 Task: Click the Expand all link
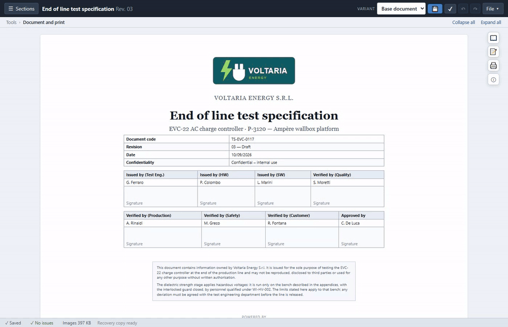point(491,22)
